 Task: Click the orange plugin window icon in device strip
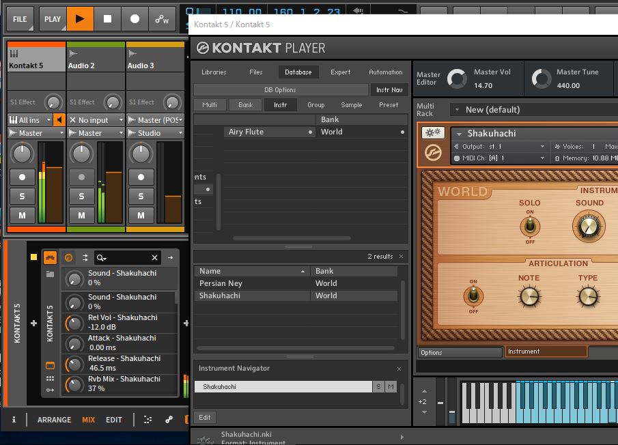50,366
